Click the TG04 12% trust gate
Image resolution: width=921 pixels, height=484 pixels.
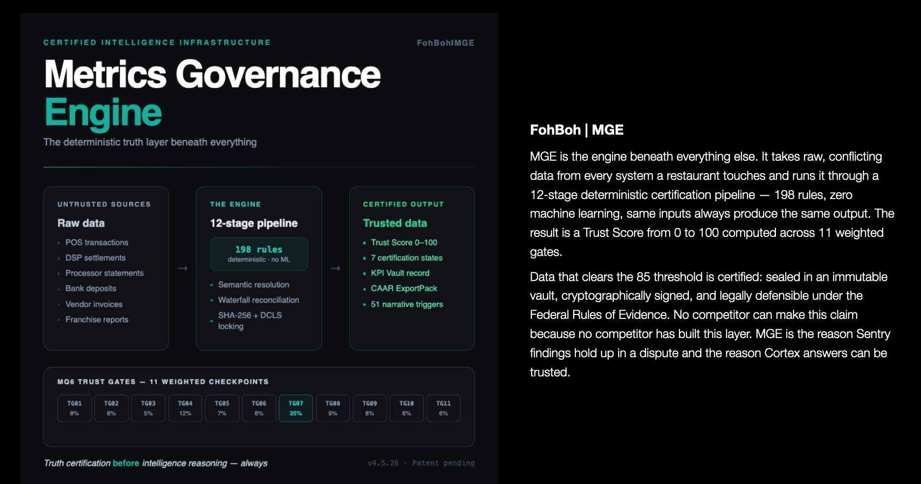(185, 408)
